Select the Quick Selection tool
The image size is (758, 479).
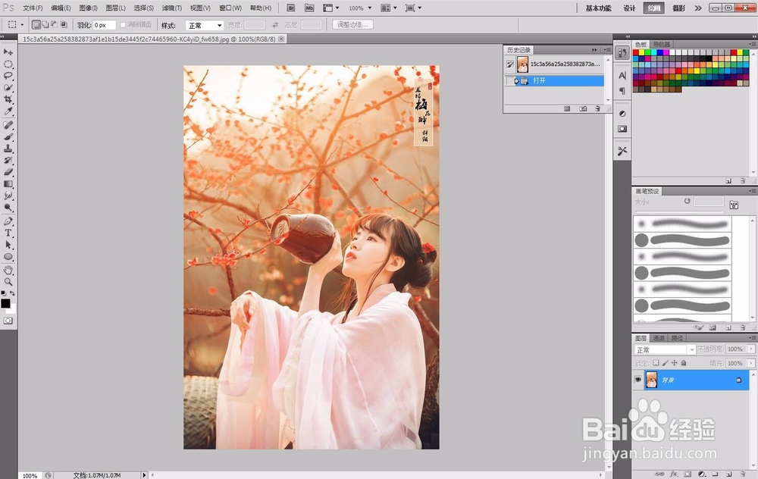[x=8, y=87]
